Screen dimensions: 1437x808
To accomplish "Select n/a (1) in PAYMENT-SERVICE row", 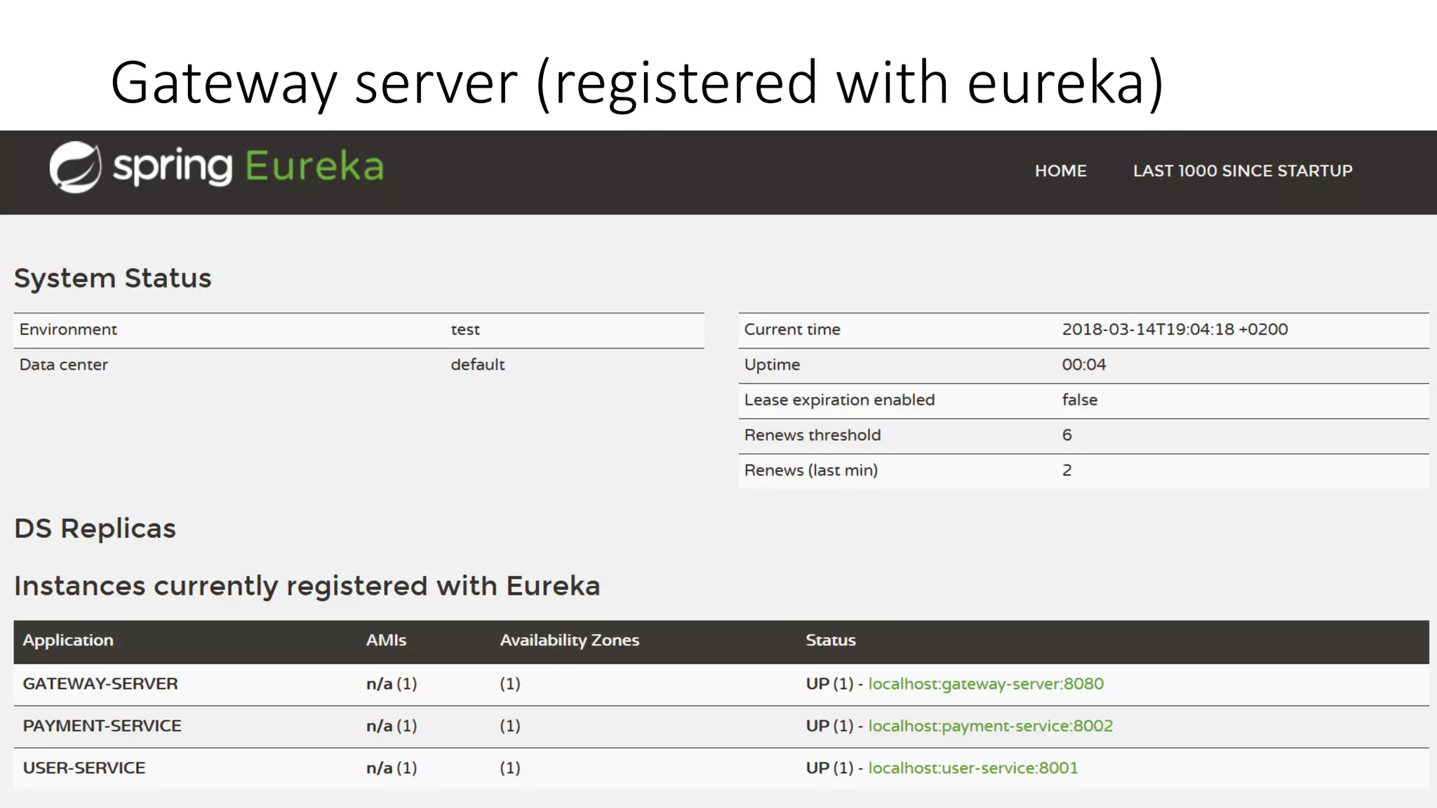I will 392,726.
